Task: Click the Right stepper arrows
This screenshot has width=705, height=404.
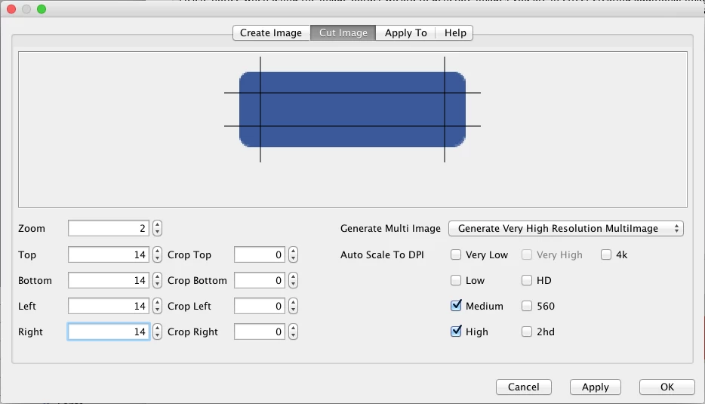Action: click(x=157, y=332)
